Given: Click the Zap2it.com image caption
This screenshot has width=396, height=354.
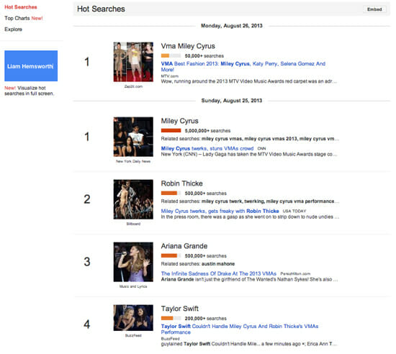Looking at the screenshot, I should click(x=133, y=86).
